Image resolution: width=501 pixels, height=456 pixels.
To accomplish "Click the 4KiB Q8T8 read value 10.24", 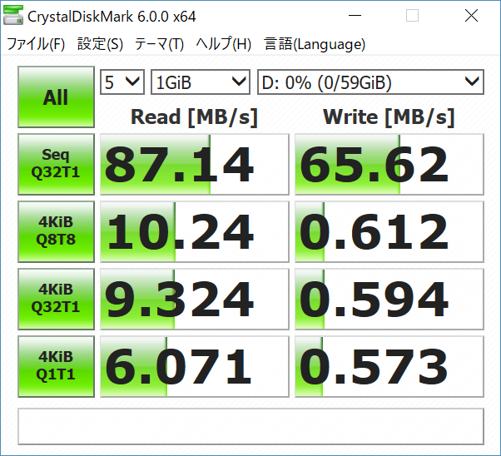I will tap(194, 231).
